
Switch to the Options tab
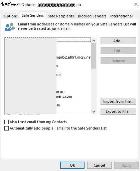tap(11, 16)
